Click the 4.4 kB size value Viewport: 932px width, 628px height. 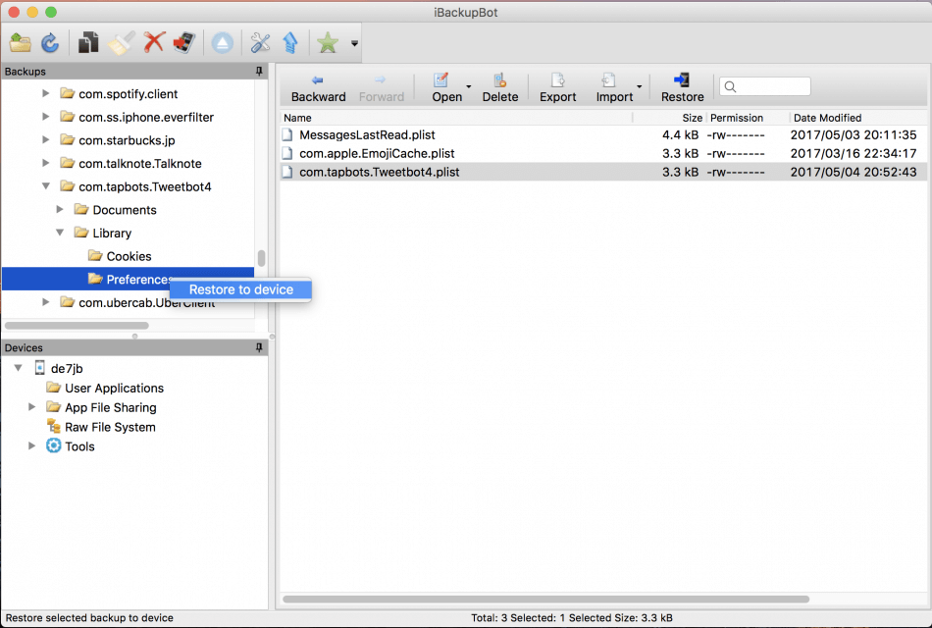click(680, 135)
